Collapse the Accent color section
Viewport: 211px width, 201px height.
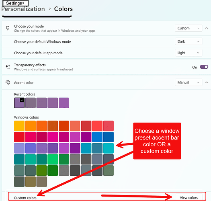[207, 82]
